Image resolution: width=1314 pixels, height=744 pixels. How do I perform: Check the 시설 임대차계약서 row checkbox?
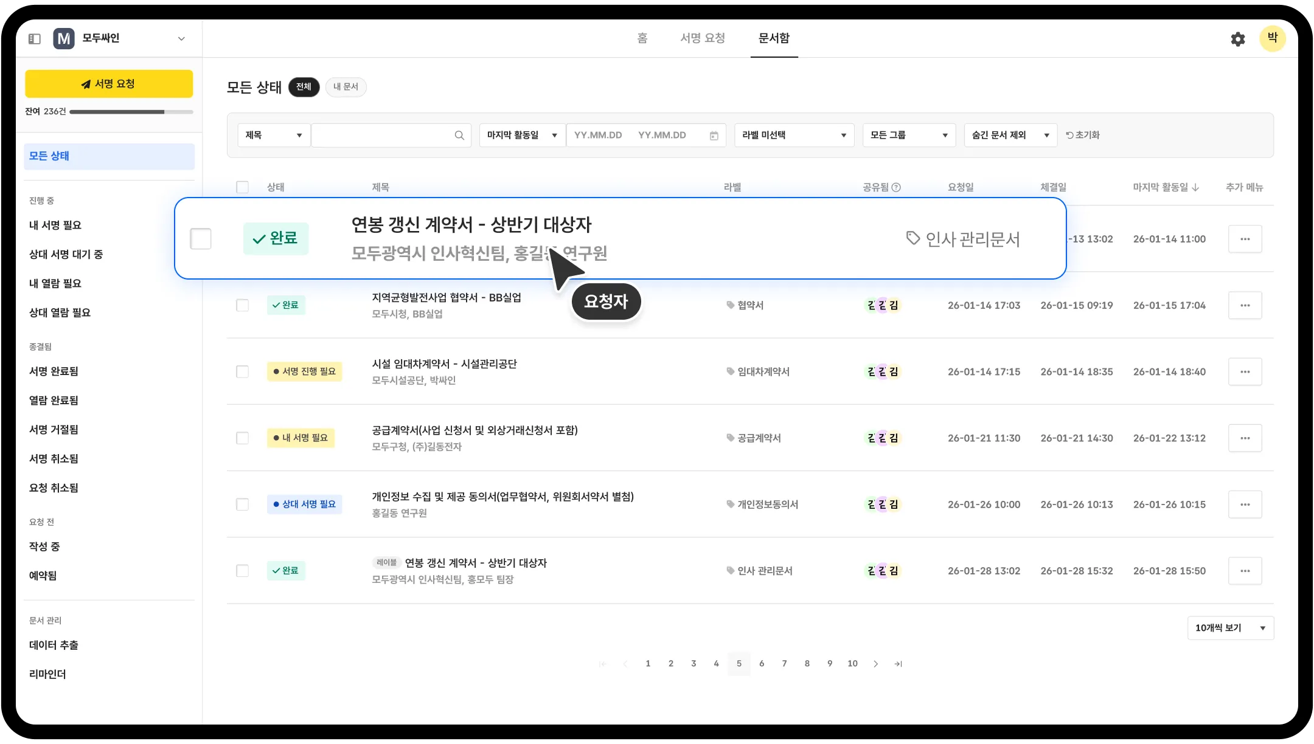coord(242,371)
